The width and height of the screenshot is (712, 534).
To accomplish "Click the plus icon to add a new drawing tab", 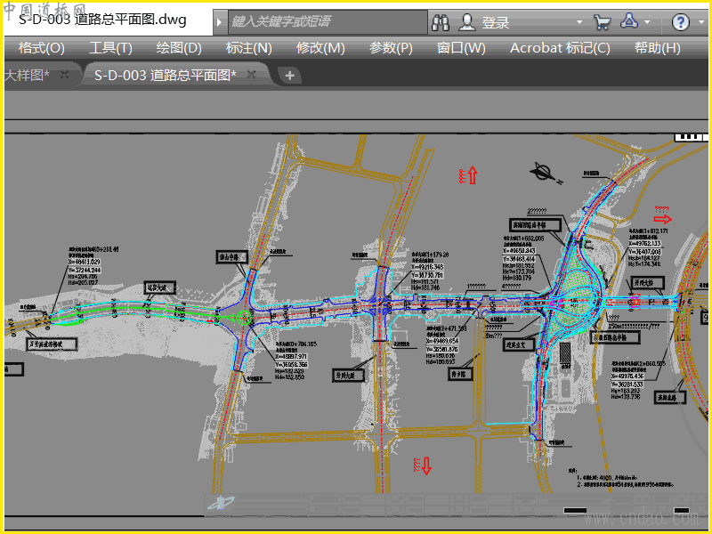I will (x=290, y=76).
